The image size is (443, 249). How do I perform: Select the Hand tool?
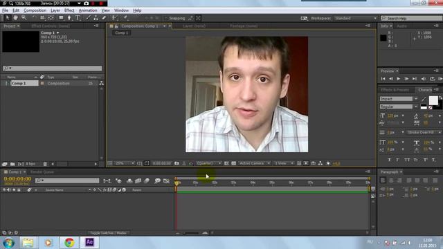15,18
